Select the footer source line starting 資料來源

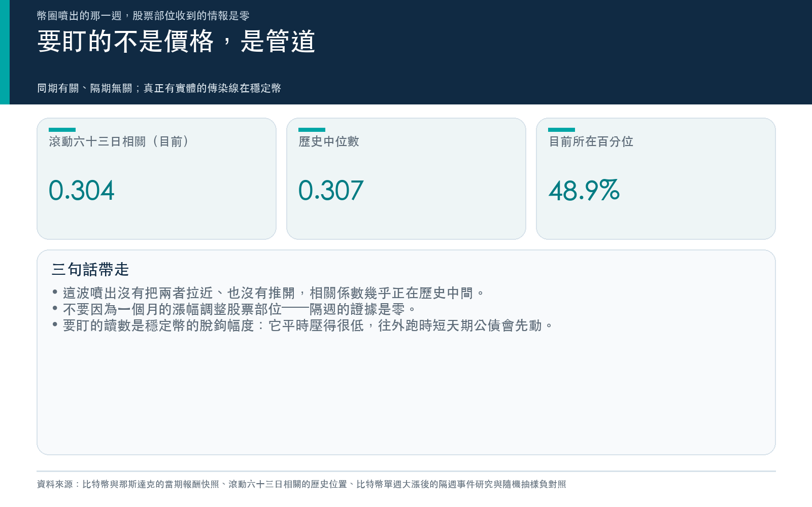point(301,484)
